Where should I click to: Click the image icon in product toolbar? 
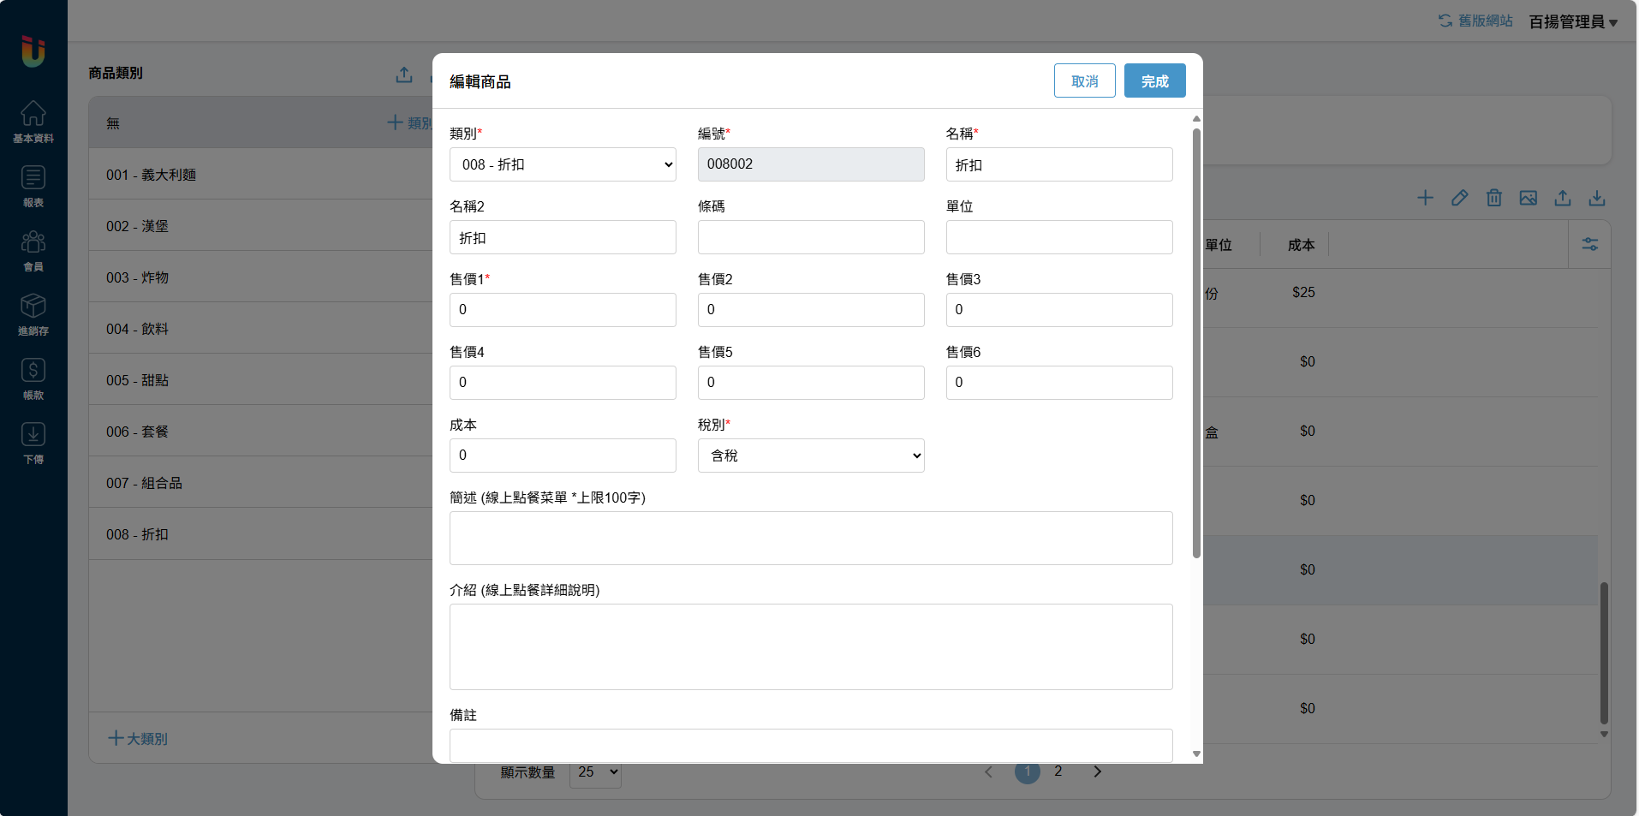point(1528,198)
